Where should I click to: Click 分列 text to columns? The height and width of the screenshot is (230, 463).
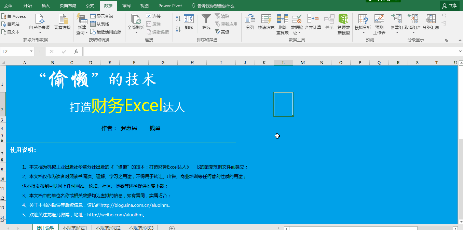250,22
